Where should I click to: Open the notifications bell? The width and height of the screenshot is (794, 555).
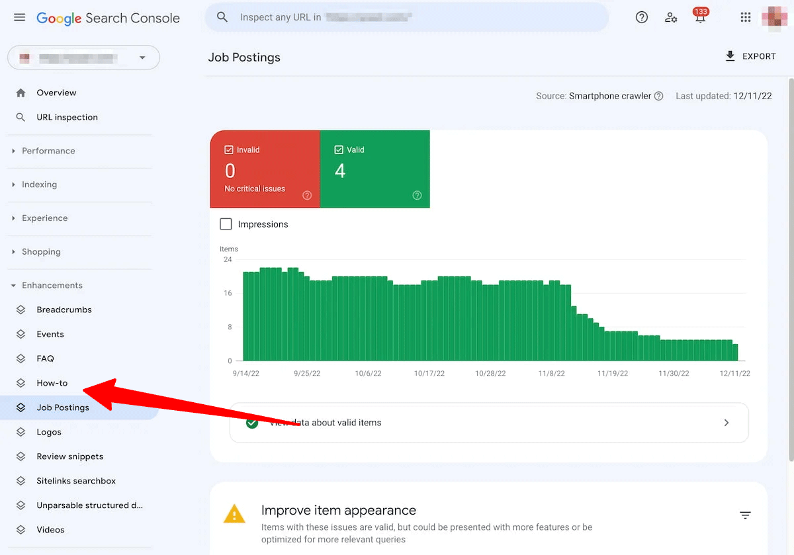(x=700, y=18)
